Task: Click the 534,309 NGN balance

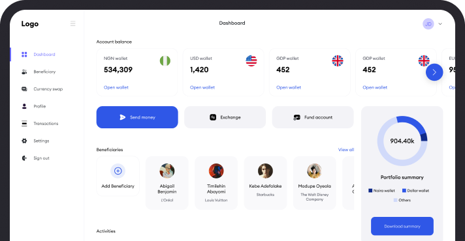Action: point(118,70)
